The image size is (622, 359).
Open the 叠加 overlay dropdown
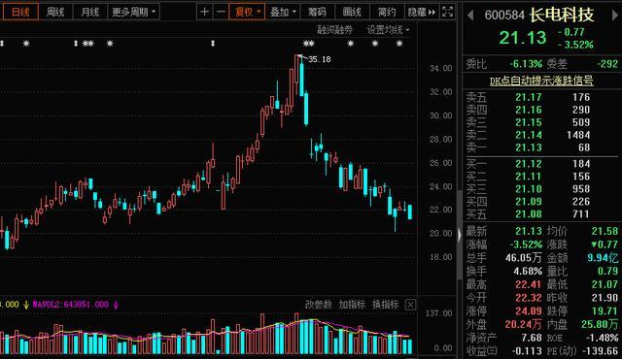(x=283, y=12)
